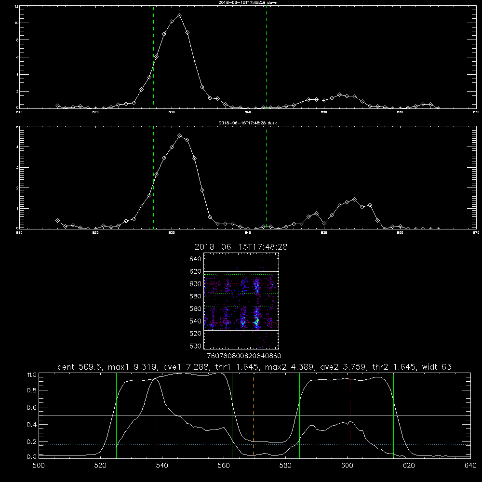
Task: Click the second green dashed line in dawn plot
Action: coord(266,57)
